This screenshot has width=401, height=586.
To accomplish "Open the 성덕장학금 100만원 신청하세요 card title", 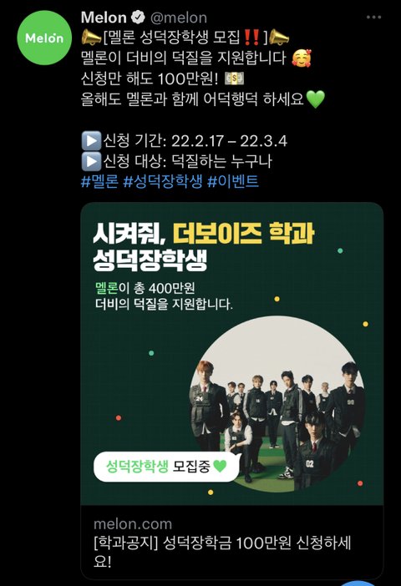I will click(x=222, y=552).
